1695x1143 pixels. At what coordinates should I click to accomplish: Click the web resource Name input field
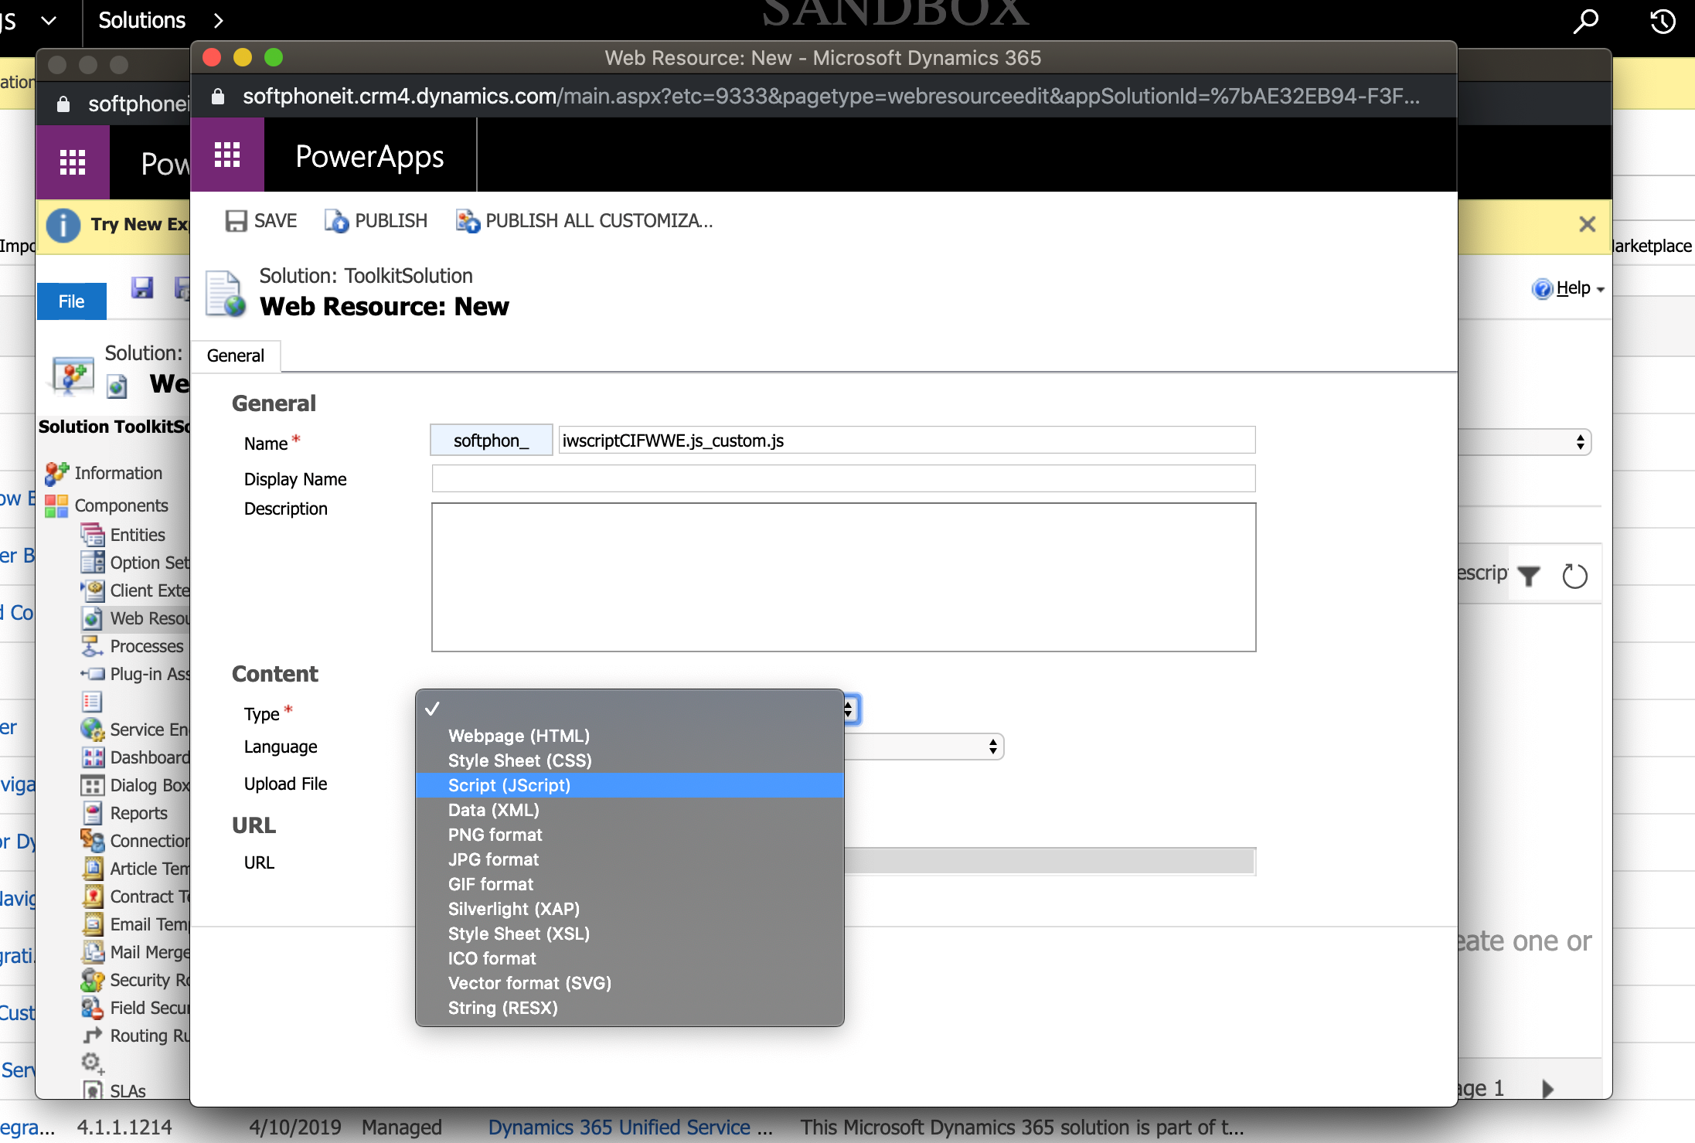point(907,441)
